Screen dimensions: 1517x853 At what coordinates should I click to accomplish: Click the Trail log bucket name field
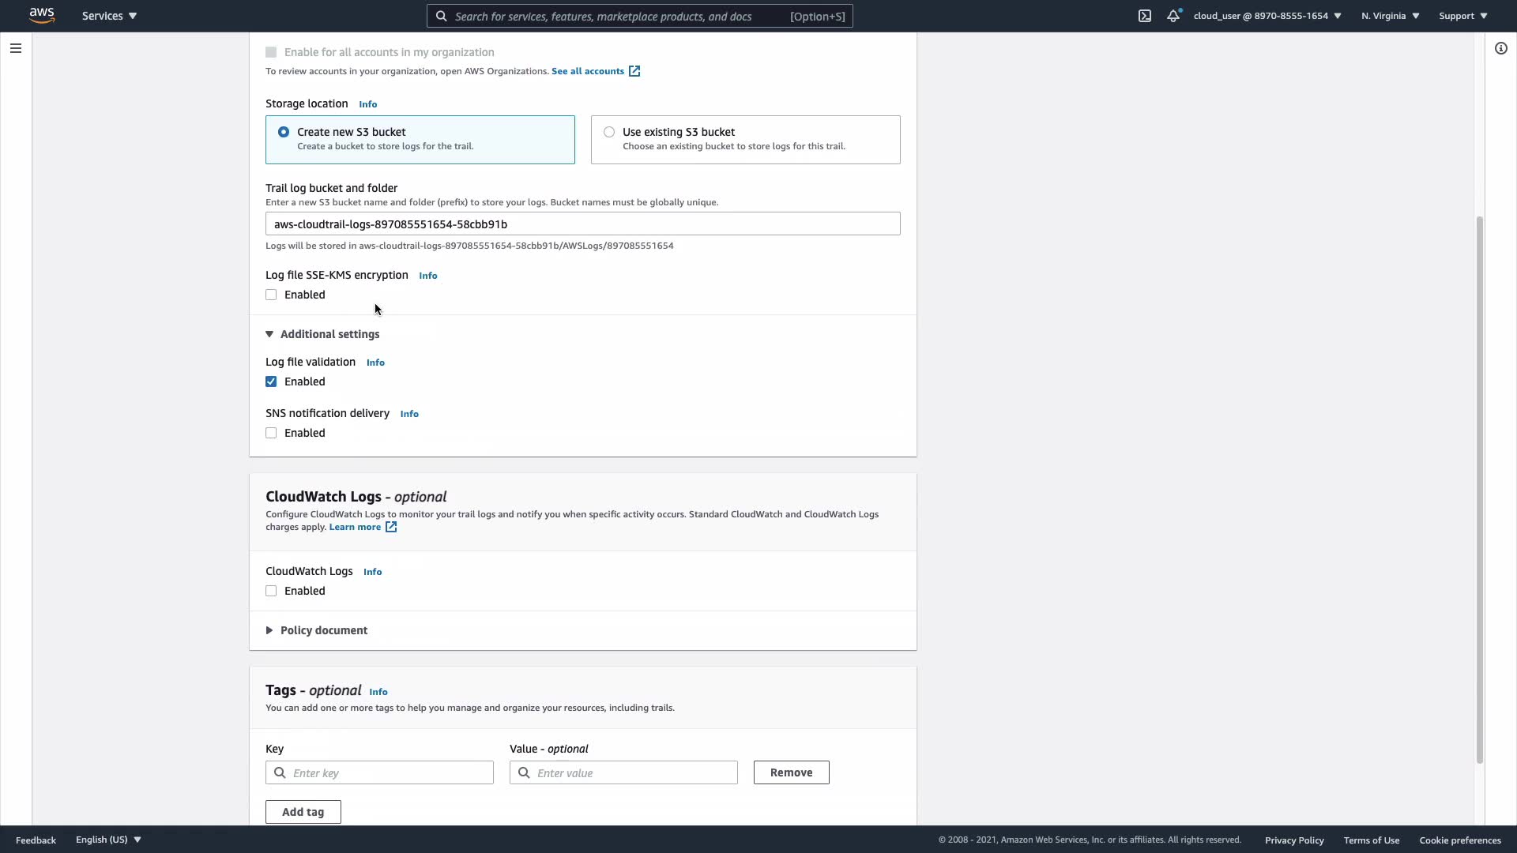point(582,224)
